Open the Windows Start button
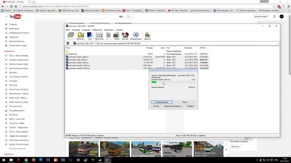The width and height of the screenshot is (291, 163). [4, 160]
